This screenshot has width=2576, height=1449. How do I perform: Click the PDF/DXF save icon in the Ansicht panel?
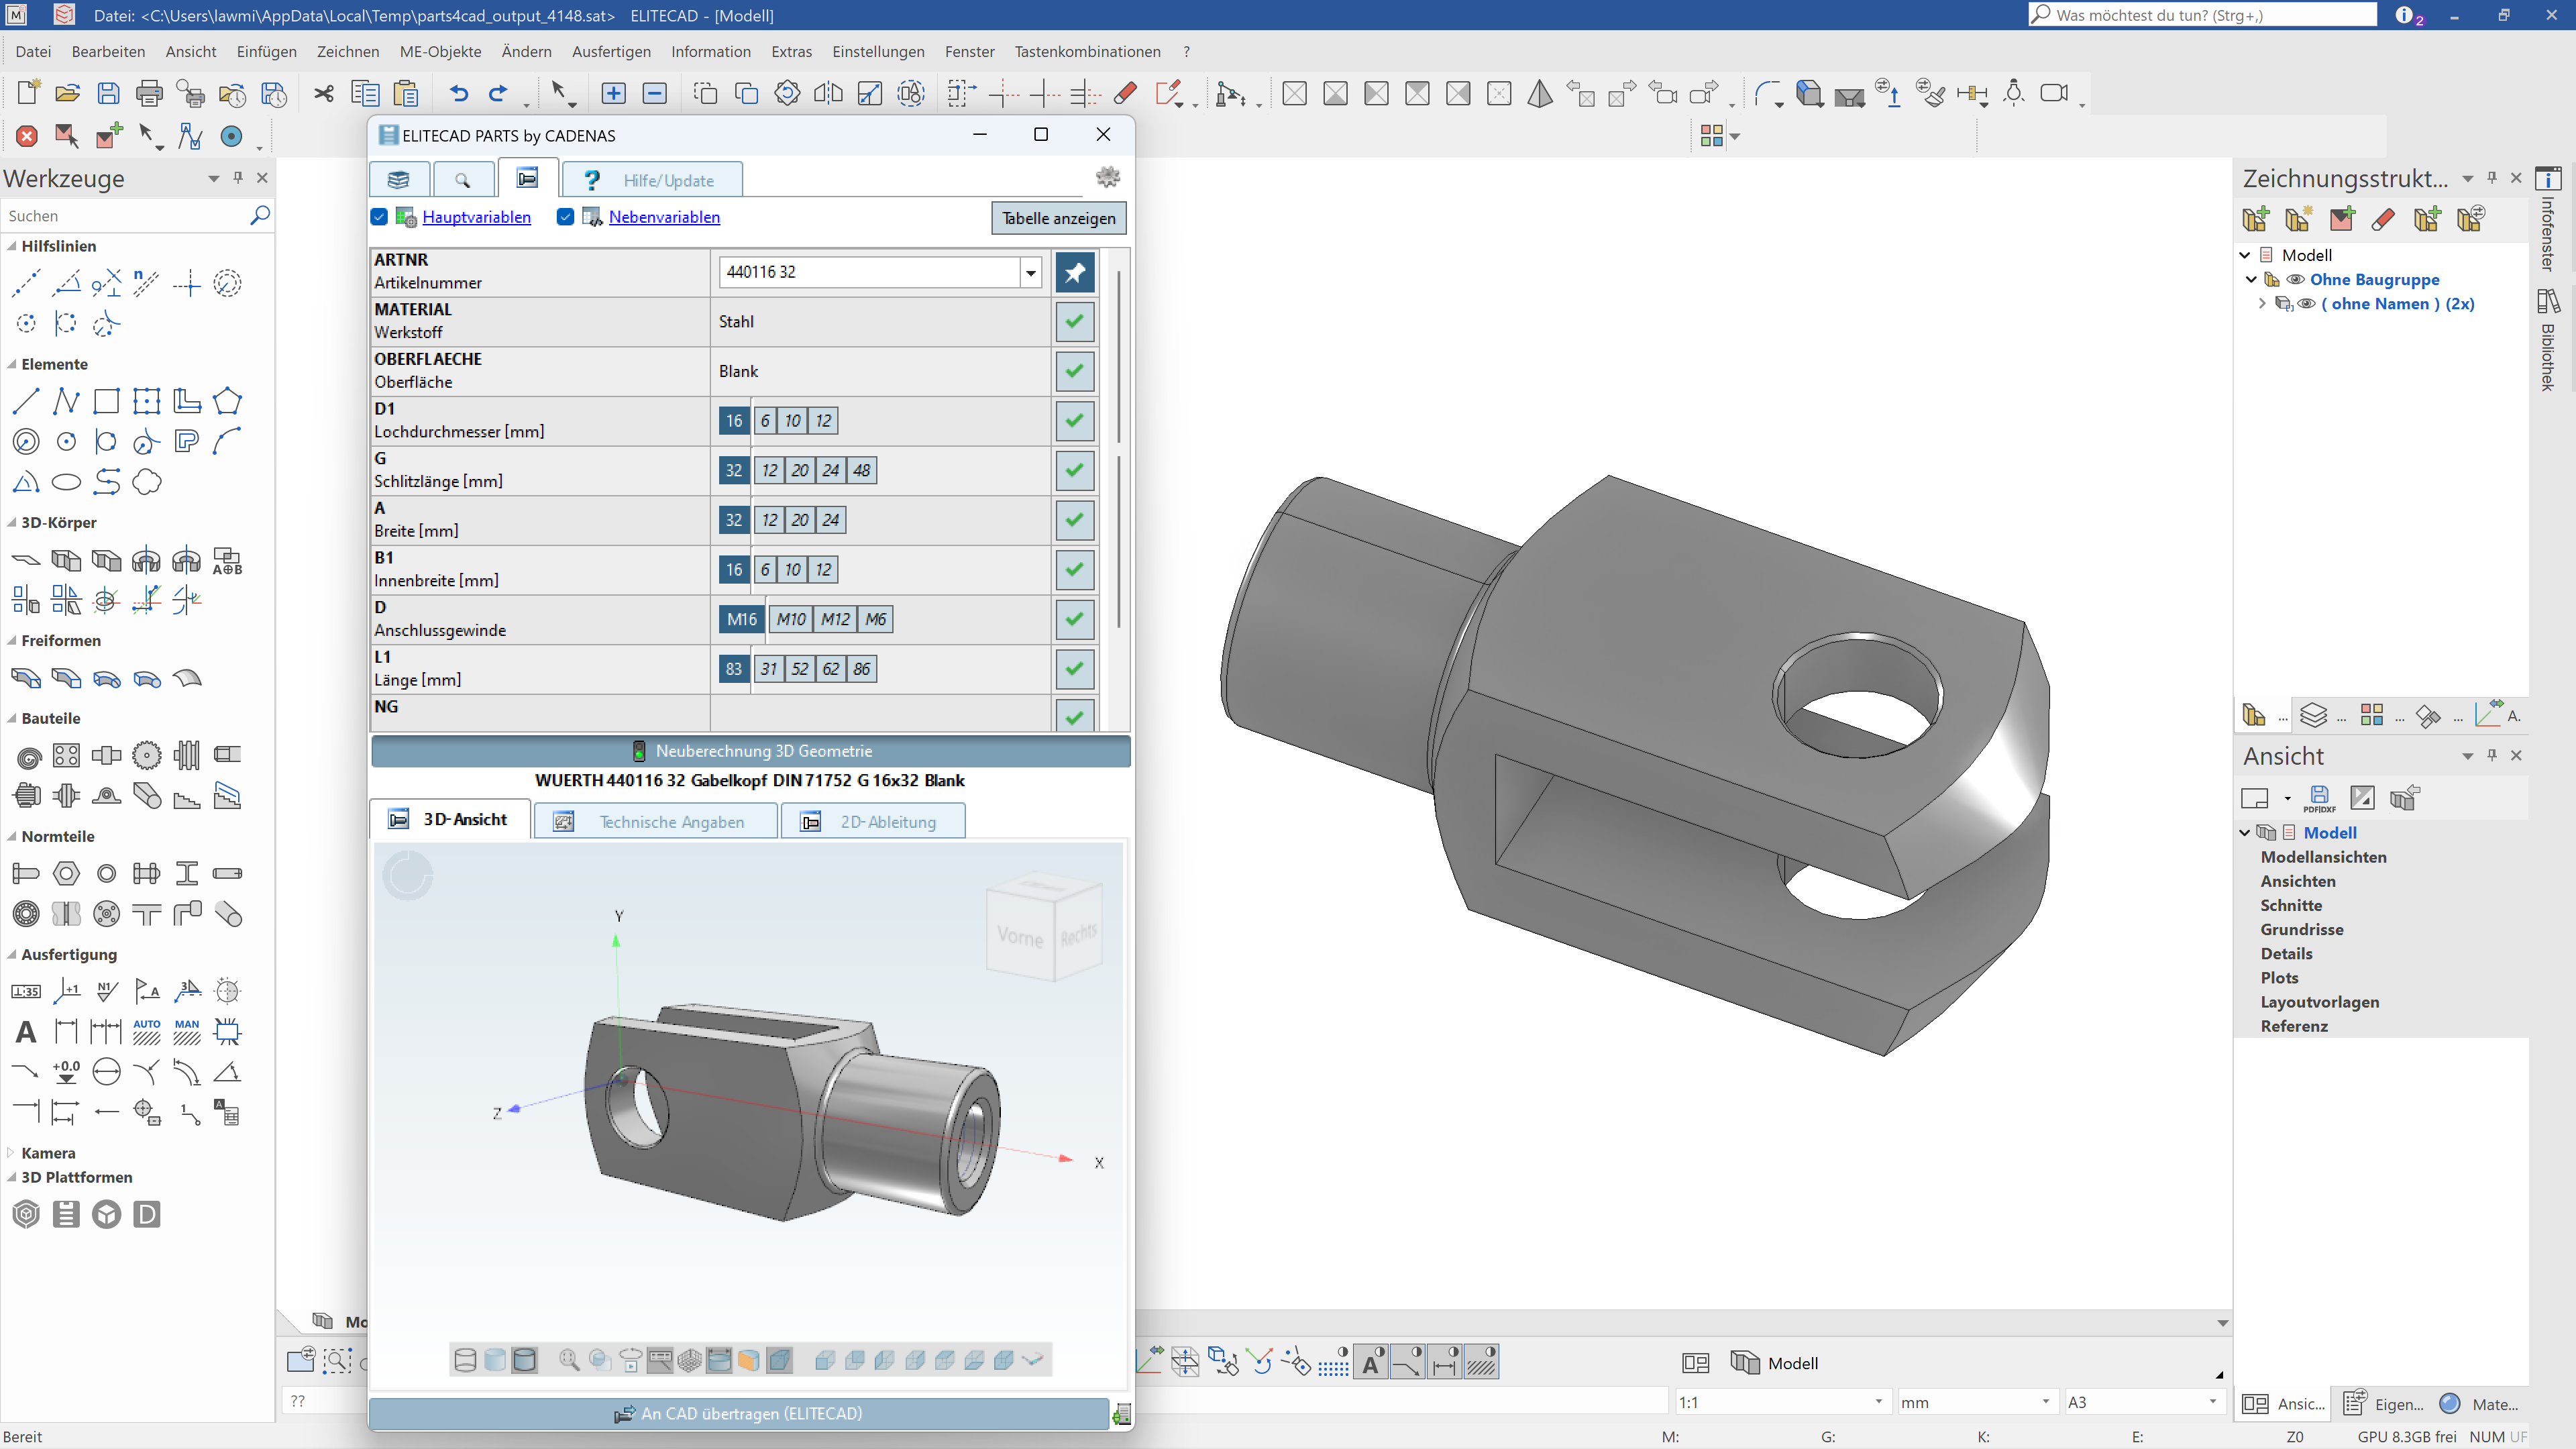tap(2320, 798)
